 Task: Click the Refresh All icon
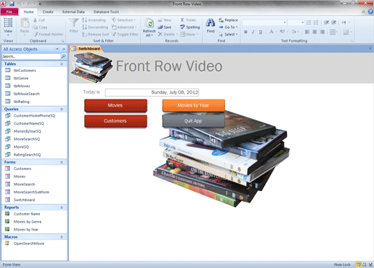tap(150, 24)
